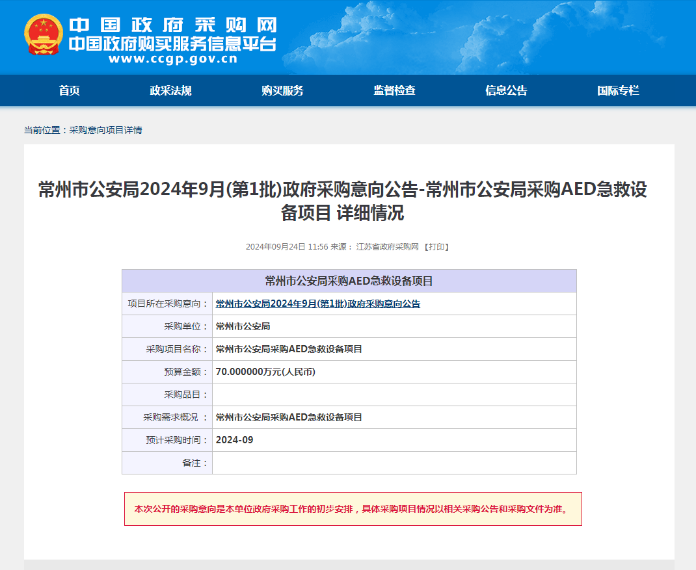Select 购买服务 from the navigation bar
Image resolution: width=696 pixels, height=570 pixels.
click(x=282, y=90)
